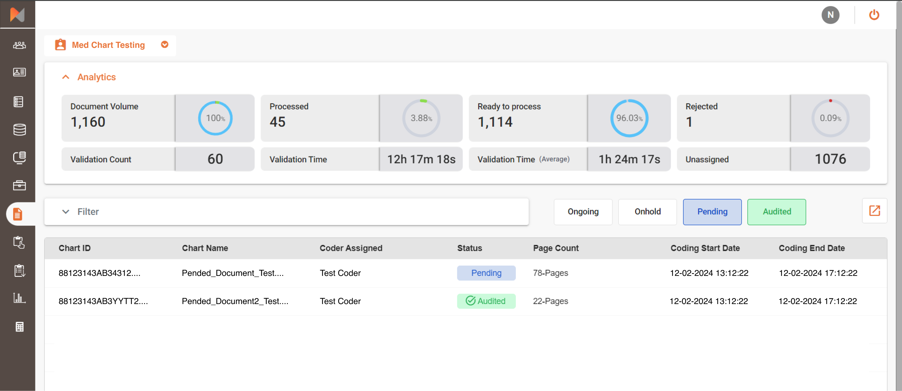
Task: Open the users group sidebar icon
Action: (x=19, y=45)
